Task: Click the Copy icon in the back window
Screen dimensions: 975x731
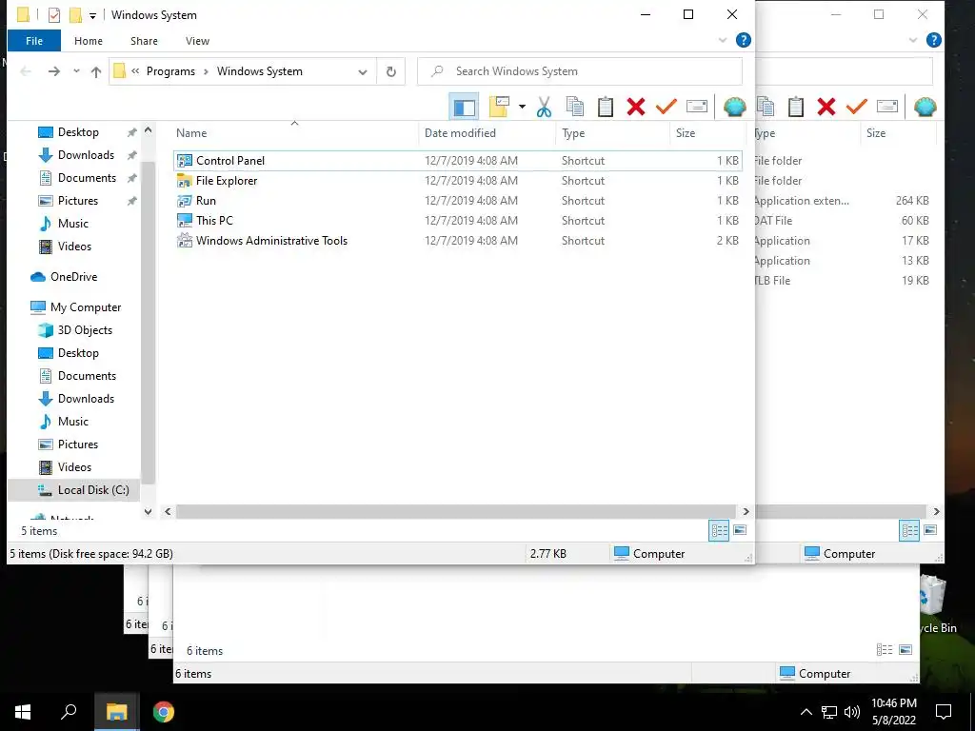Action: coord(766,107)
